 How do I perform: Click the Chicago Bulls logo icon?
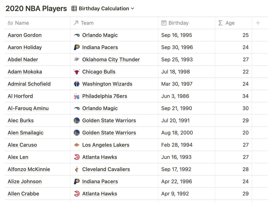pyautogui.click(x=77, y=72)
